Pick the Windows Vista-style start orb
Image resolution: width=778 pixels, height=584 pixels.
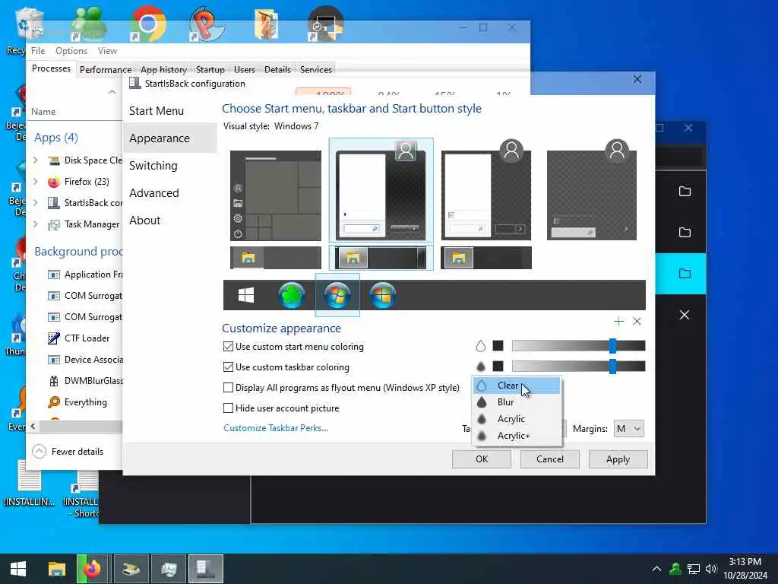tap(383, 295)
